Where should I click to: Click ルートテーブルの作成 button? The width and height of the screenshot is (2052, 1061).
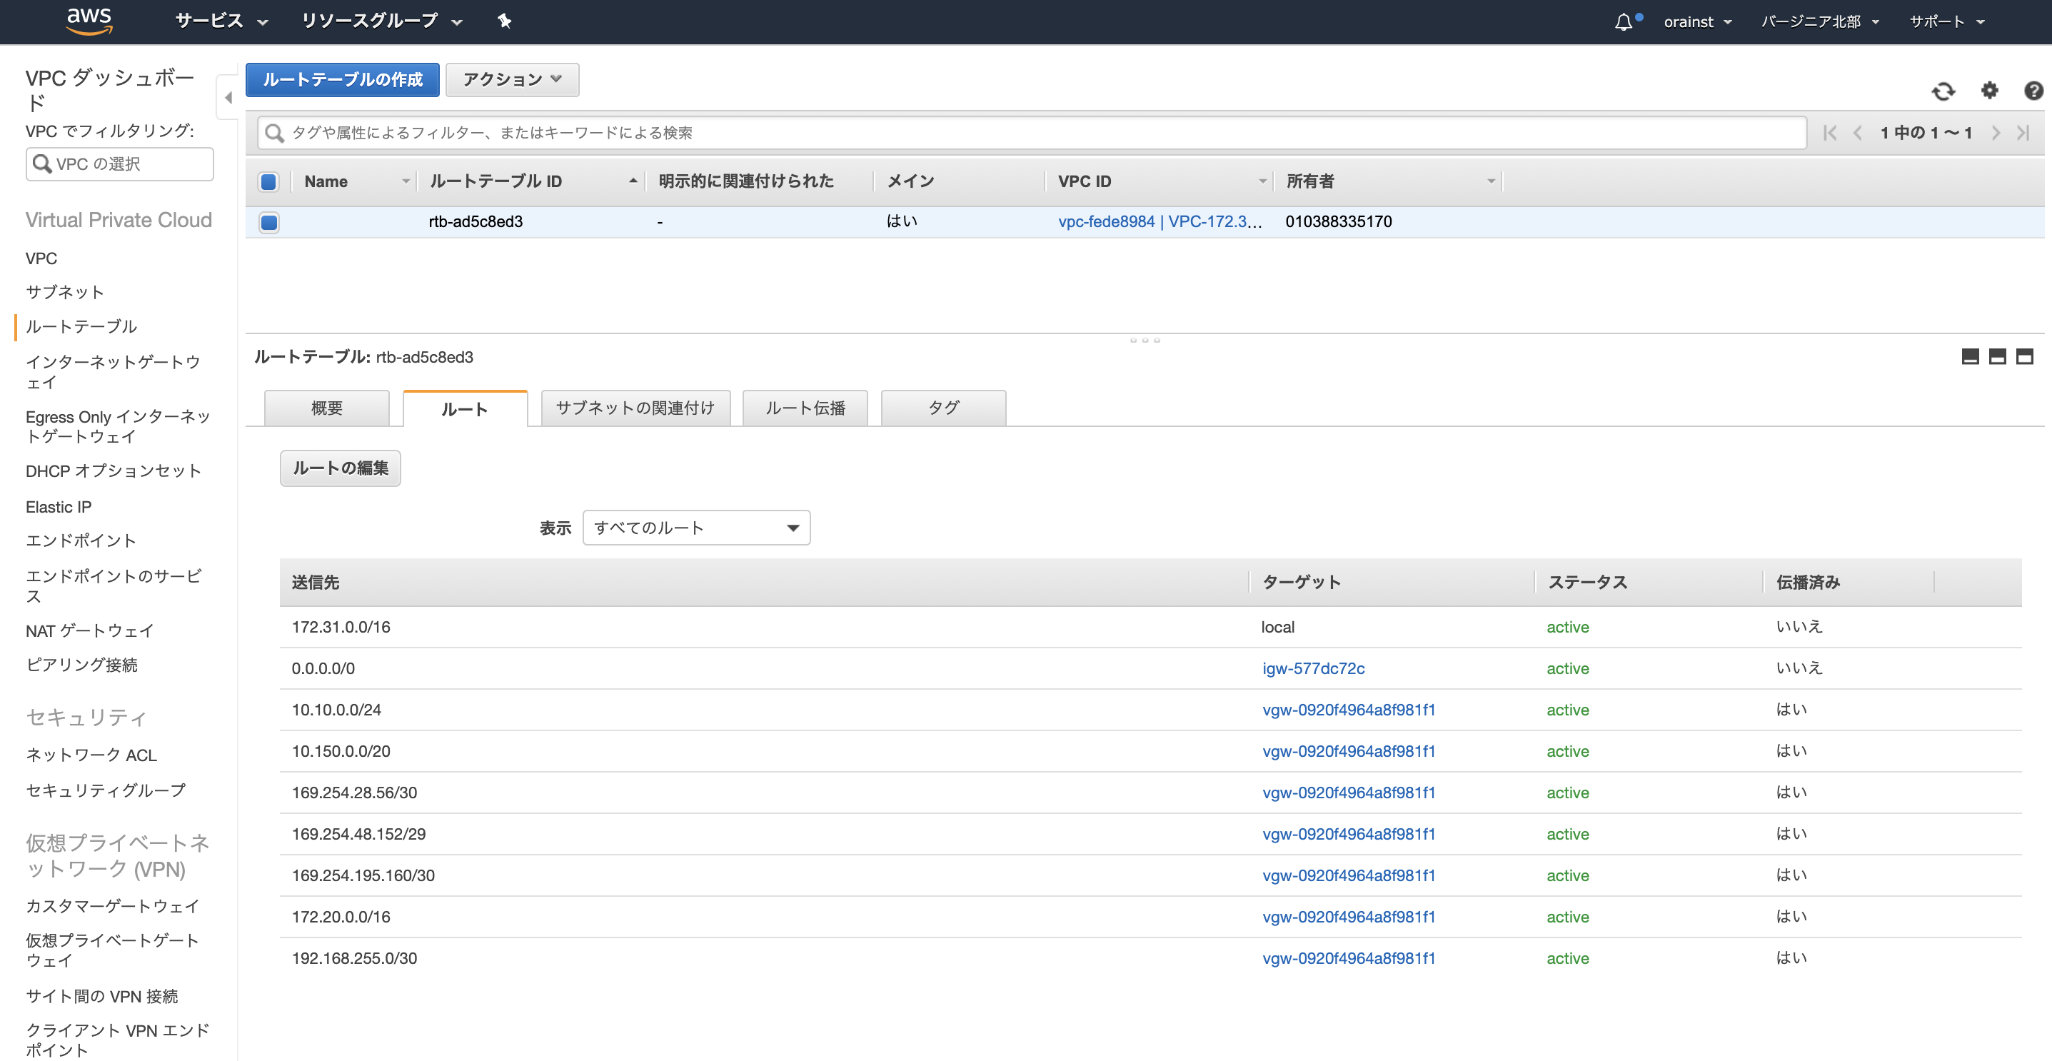(x=343, y=80)
